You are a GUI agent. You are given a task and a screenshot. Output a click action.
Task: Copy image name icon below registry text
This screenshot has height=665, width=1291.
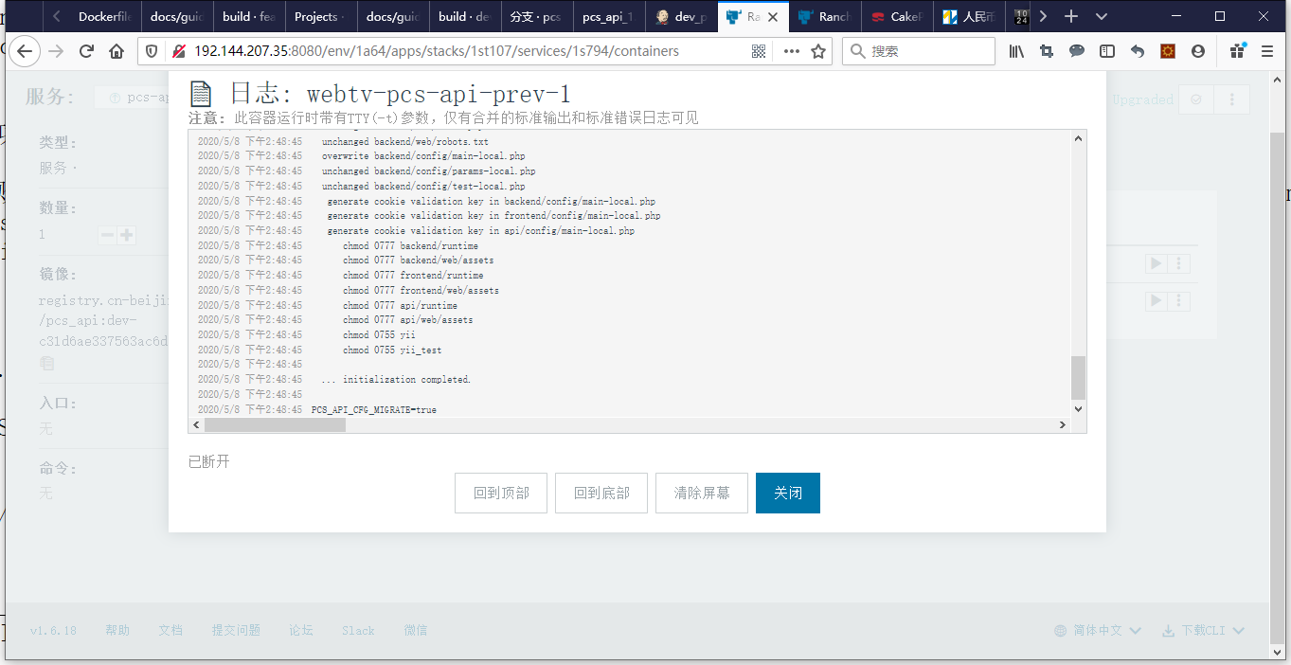pyautogui.click(x=46, y=363)
